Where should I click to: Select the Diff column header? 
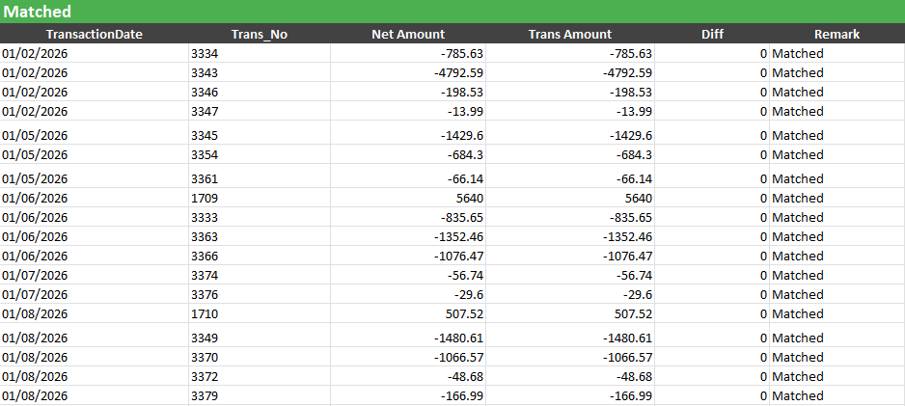pyautogui.click(x=712, y=34)
